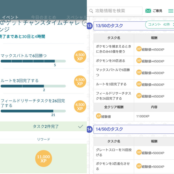Tap the 4,500 XP badge for Max Battle task

click(80, 57)
